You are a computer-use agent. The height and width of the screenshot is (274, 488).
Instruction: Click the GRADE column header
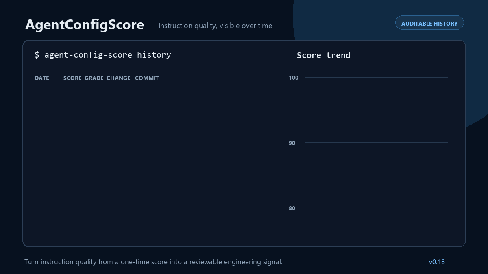[94, 78]
